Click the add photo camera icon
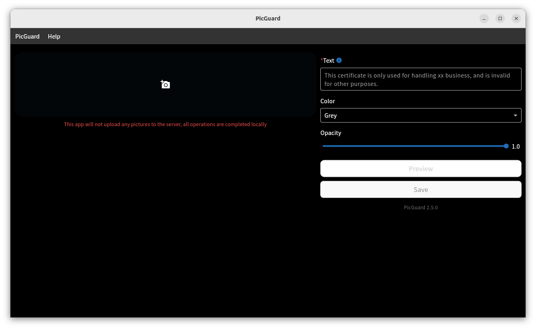Viewport: 536px width, 329px height. [165, 84]
